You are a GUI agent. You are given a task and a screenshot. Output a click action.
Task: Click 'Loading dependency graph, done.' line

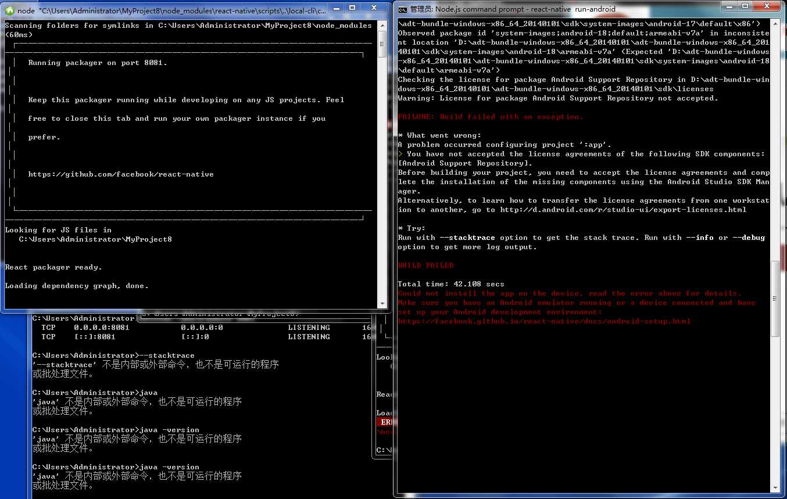pyautogui.click(x=77, y=286)
